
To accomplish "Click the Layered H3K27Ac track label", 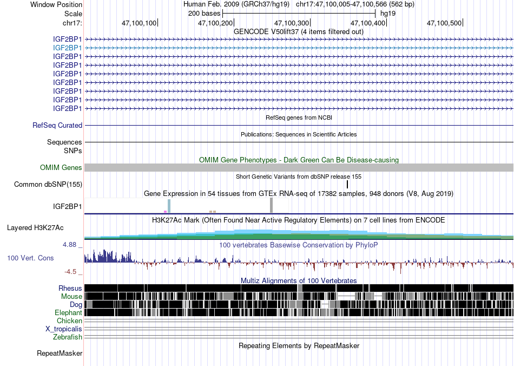I will 35,227.
